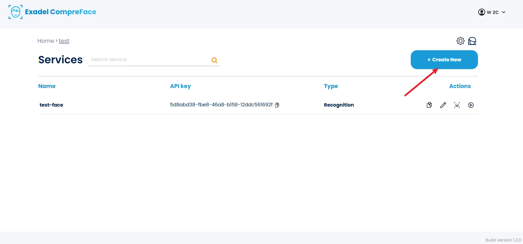Click the "test" breadcrumb link
523x244 pixels.
point(64,41)
